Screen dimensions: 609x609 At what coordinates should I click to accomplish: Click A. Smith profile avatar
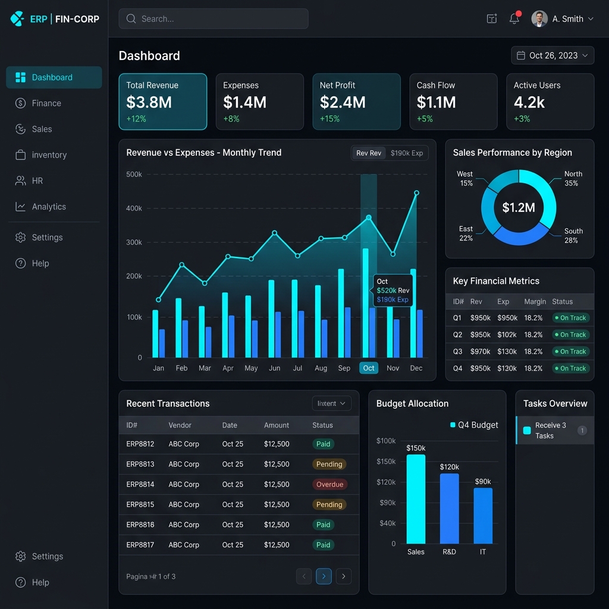pyautogui.click(x=539, y=18)
